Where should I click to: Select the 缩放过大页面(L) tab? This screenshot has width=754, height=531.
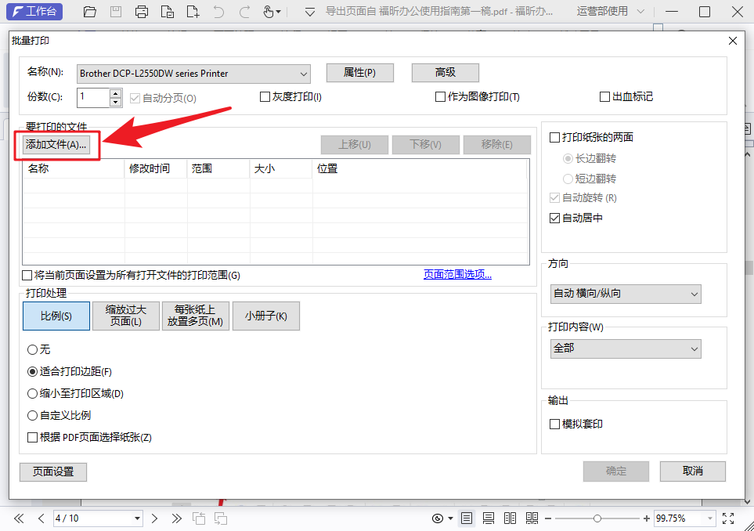click(126, 316)
